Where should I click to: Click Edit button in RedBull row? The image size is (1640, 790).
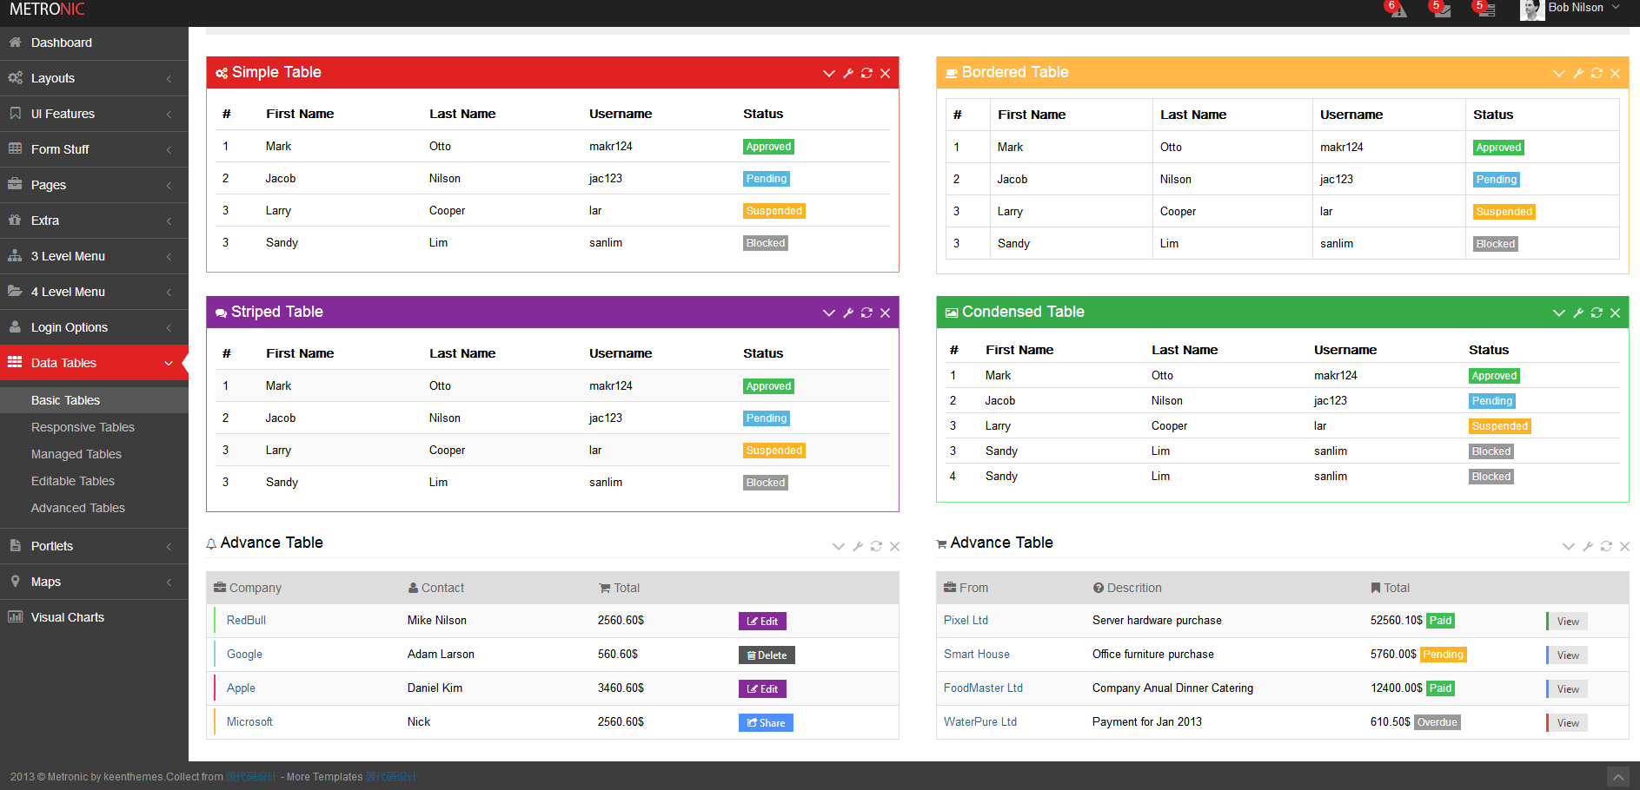pos(762,622)
